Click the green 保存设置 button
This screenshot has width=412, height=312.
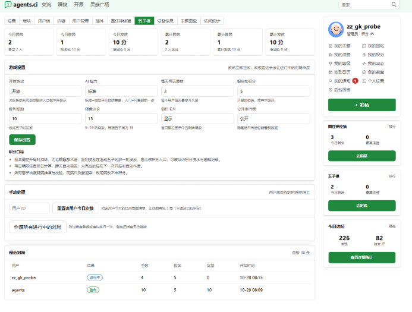click(23, 140)
